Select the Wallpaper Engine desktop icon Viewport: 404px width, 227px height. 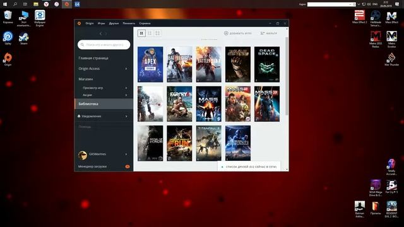click(x=40, y=18)
